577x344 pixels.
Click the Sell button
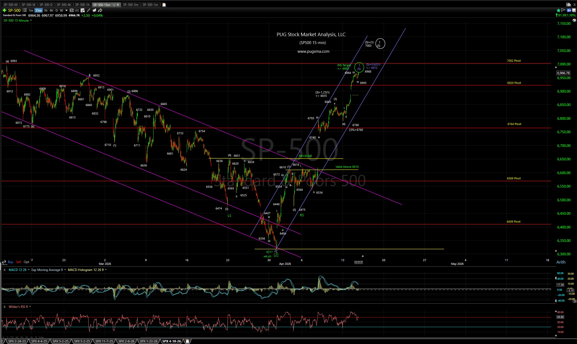tap(18, 262)
